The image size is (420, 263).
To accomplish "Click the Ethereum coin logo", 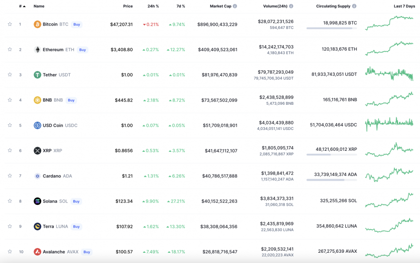I will coord(37,50).
